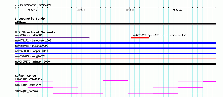
Task: Open nsv471172 (Jakobsson2008) variant label
Action: [x=34, y=41]
